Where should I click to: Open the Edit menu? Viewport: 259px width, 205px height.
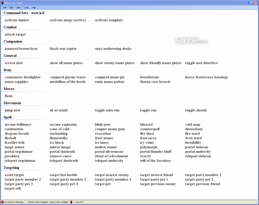pos(11,8)
